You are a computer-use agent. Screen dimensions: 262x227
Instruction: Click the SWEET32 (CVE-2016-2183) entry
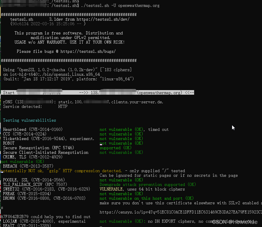click(47, 189)
